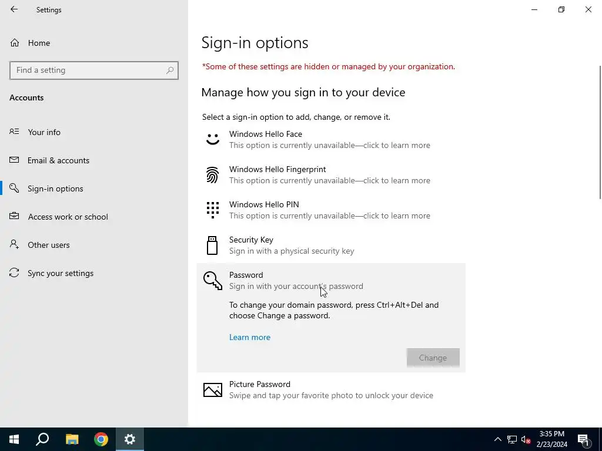
Task: Click the Email & accounts envelope icon
Action: click(x=14, y=160)
